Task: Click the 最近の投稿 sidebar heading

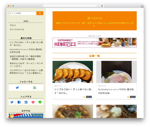Action: tap(26, 38)
